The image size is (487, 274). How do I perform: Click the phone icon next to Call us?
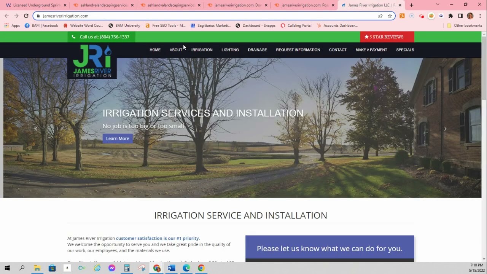pos(73,37)
